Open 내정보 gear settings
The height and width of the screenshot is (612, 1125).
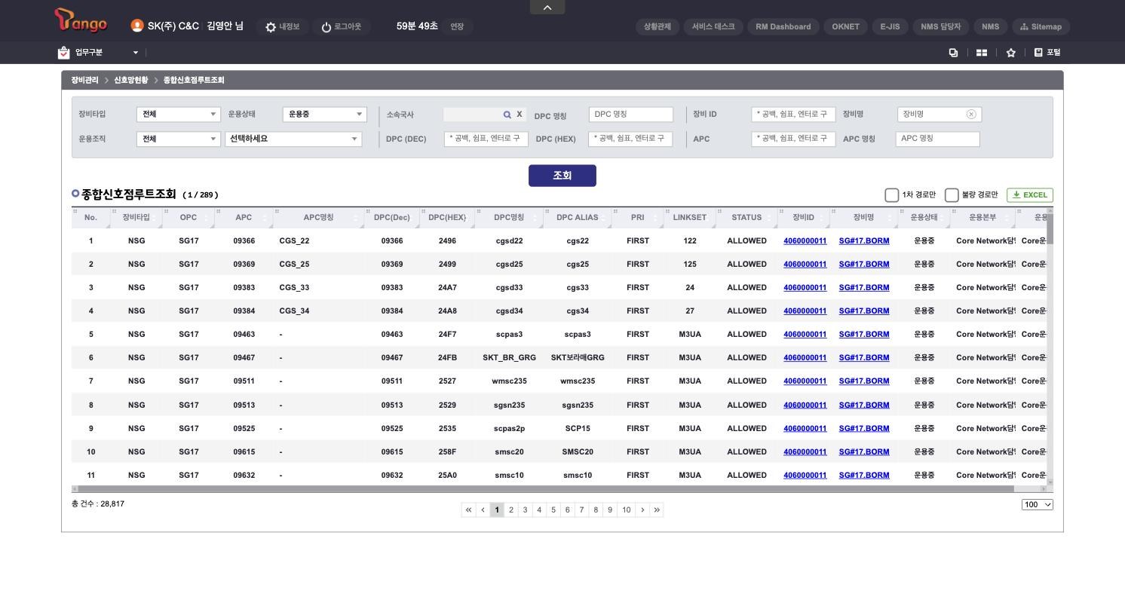[283, 26]
